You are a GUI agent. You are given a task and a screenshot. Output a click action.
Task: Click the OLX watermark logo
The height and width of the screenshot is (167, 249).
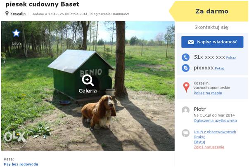(x=15, y=136)
